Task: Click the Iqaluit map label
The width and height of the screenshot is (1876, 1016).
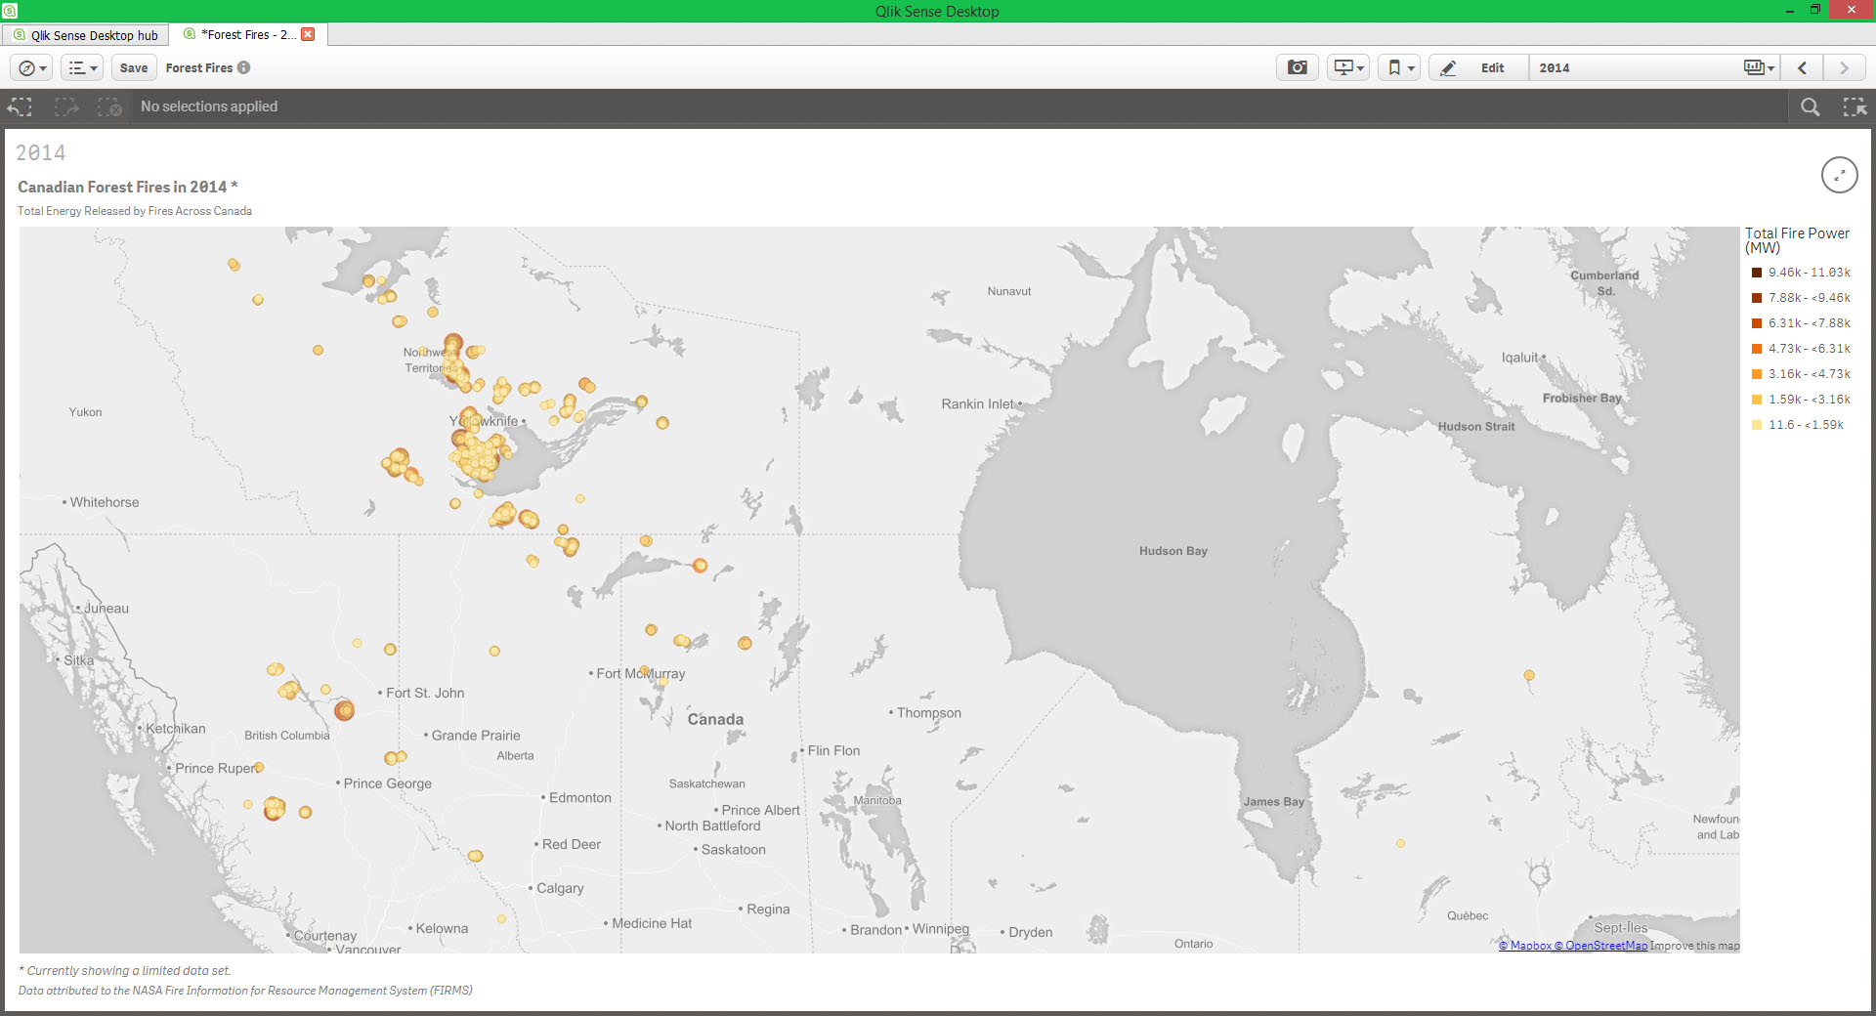Action: (1522, 358)
